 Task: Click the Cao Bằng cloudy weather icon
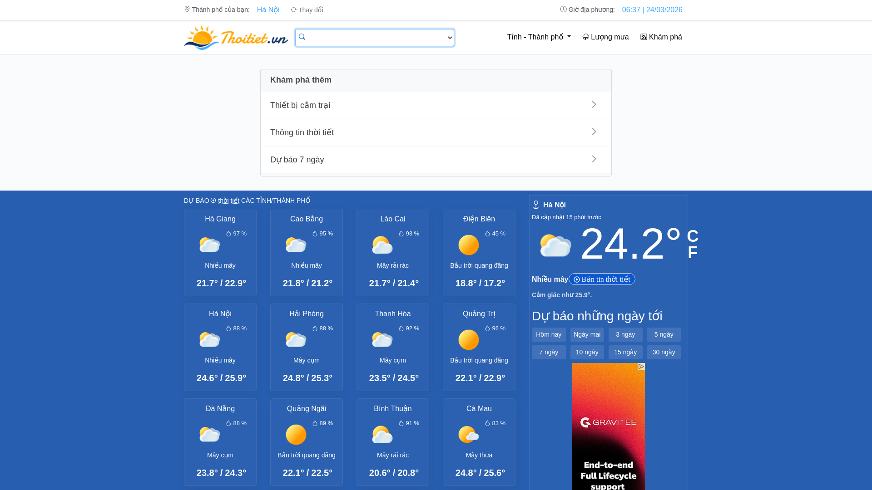[296, 245]
